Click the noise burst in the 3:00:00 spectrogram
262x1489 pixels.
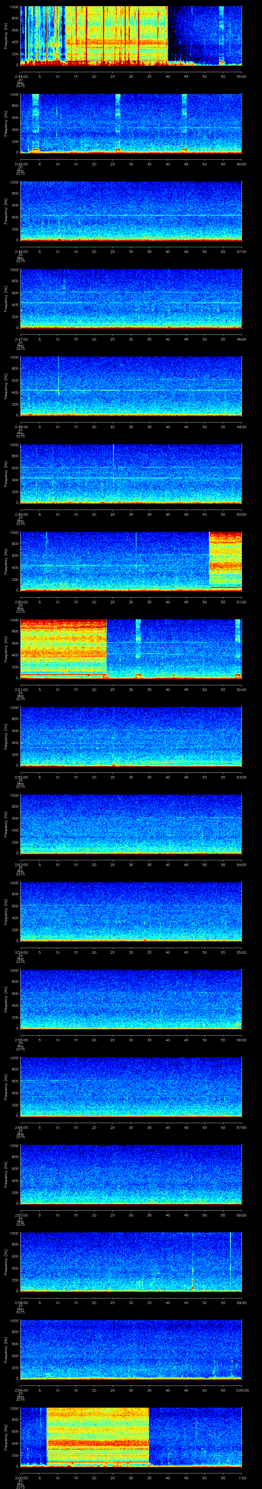click(98, 1437)
